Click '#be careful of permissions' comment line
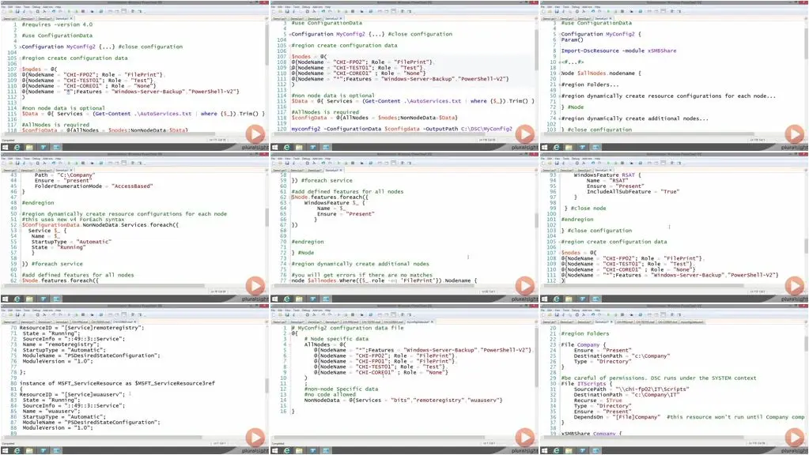Screen dimensions: 809x455 [x=659, y=378]
